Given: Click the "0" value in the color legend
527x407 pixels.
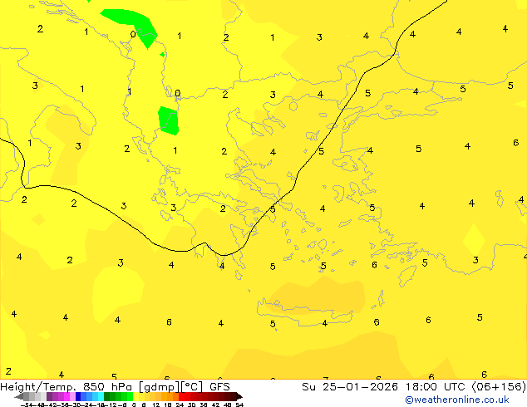Looking at the screenshot, I should [134, 405].
